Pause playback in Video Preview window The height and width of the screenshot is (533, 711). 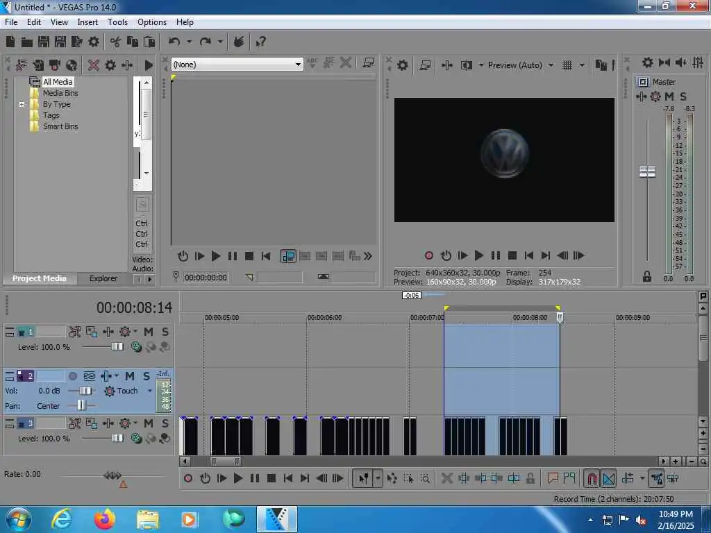tap(496, 255)
